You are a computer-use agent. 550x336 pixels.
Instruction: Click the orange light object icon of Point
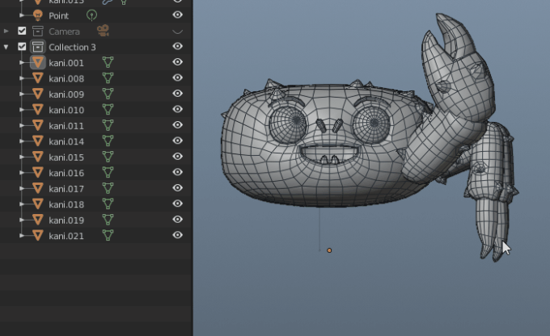38,15
